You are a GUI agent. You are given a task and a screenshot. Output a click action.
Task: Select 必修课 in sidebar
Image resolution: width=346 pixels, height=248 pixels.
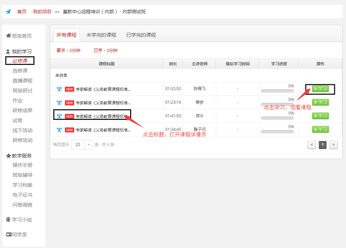pyautogui.click(x=20, y=61)
